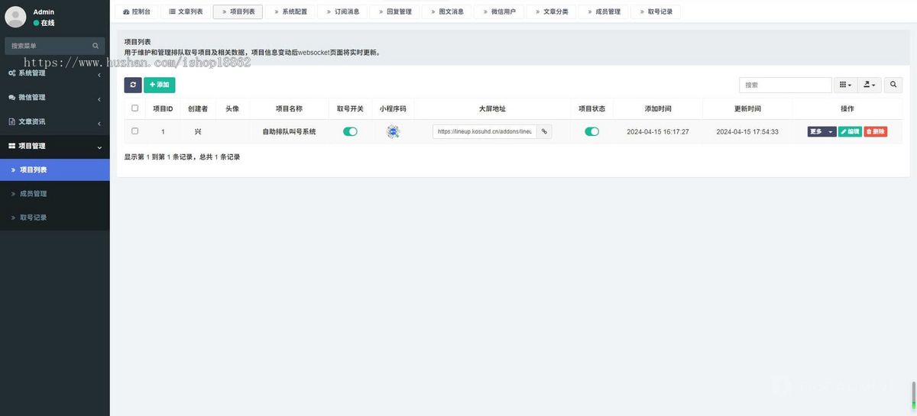The image size is (917, 416).
Task: Focus the table 搜索 input field
Action: click(x=786, y=85)
